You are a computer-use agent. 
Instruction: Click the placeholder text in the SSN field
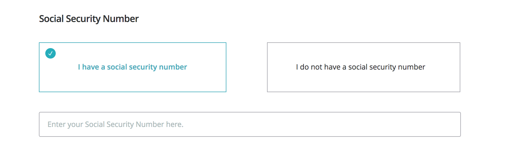pyautogui.click(x=116, y=124)
